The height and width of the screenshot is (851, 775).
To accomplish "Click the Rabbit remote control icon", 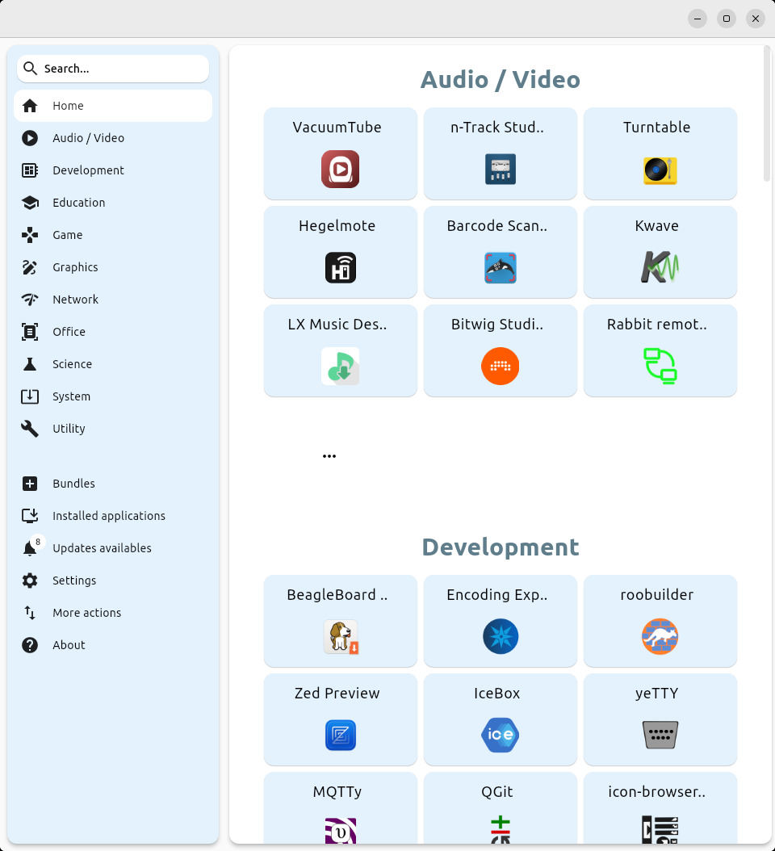I will tap(660, 365).
